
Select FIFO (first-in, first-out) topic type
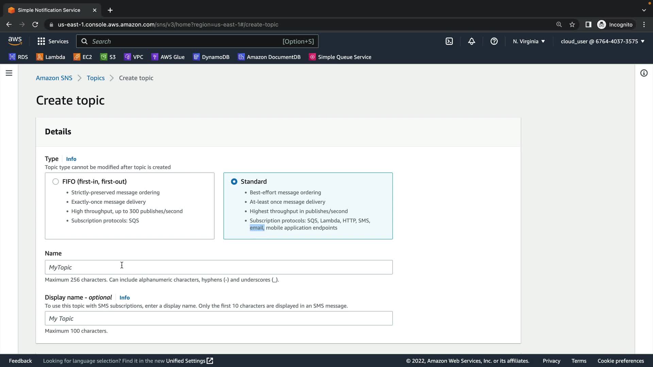click(56, 181)
